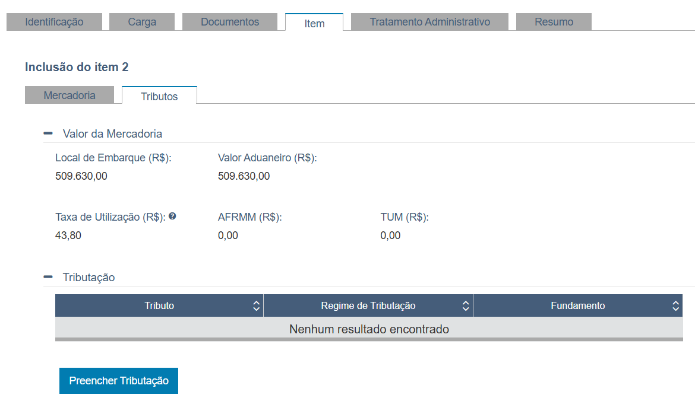Switch to the Carga tab

click(142, 22)
